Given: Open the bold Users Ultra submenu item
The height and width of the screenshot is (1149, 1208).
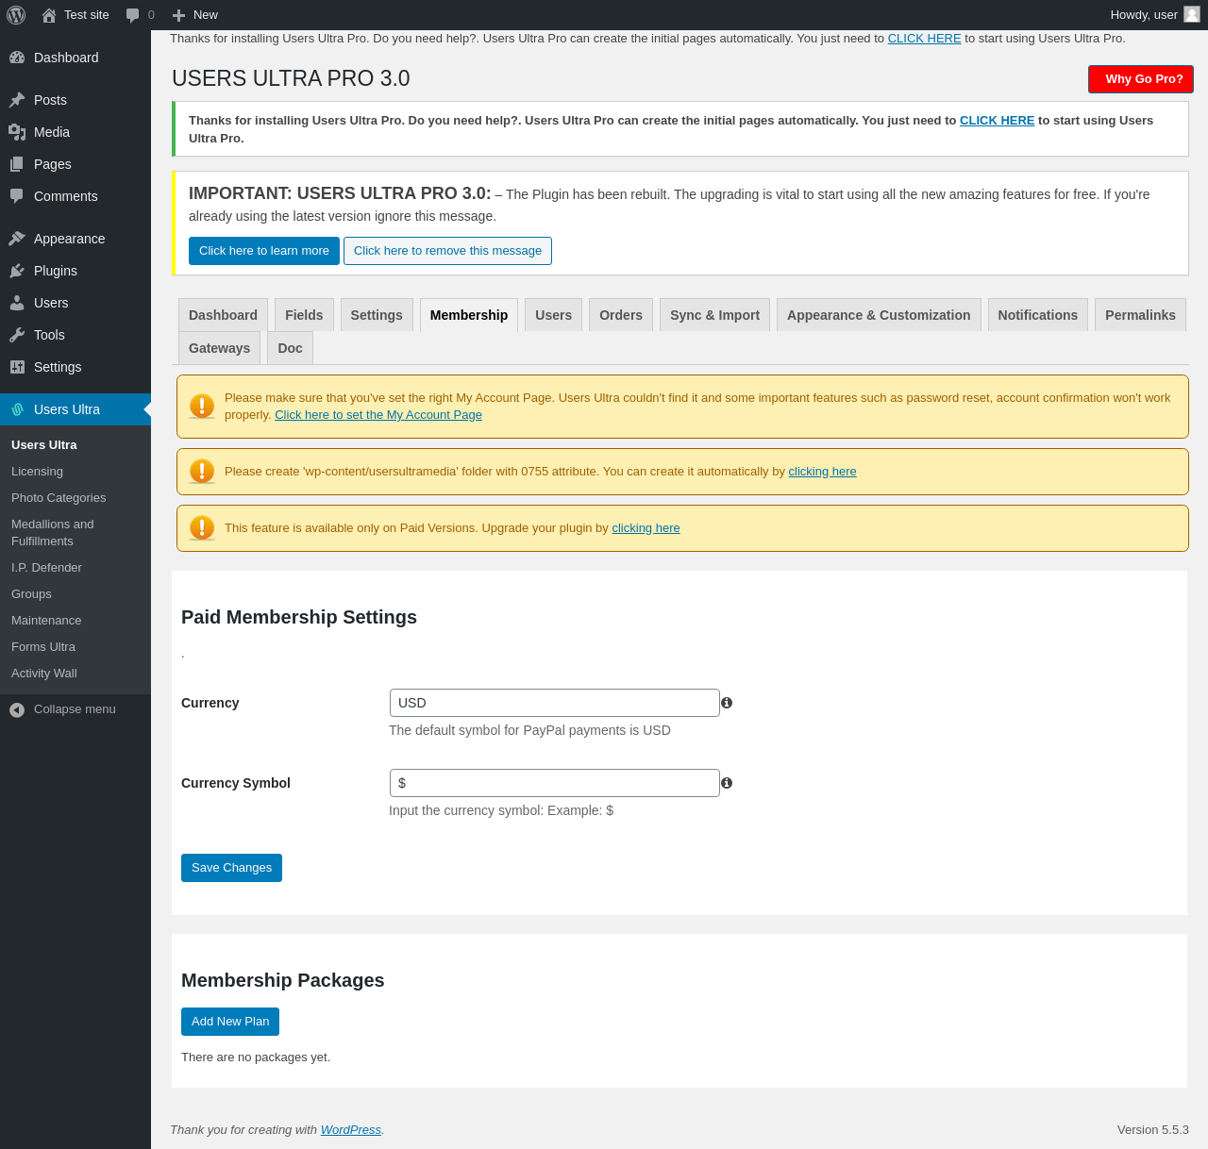Looking at the screenshot, I should tap(75, 445).
